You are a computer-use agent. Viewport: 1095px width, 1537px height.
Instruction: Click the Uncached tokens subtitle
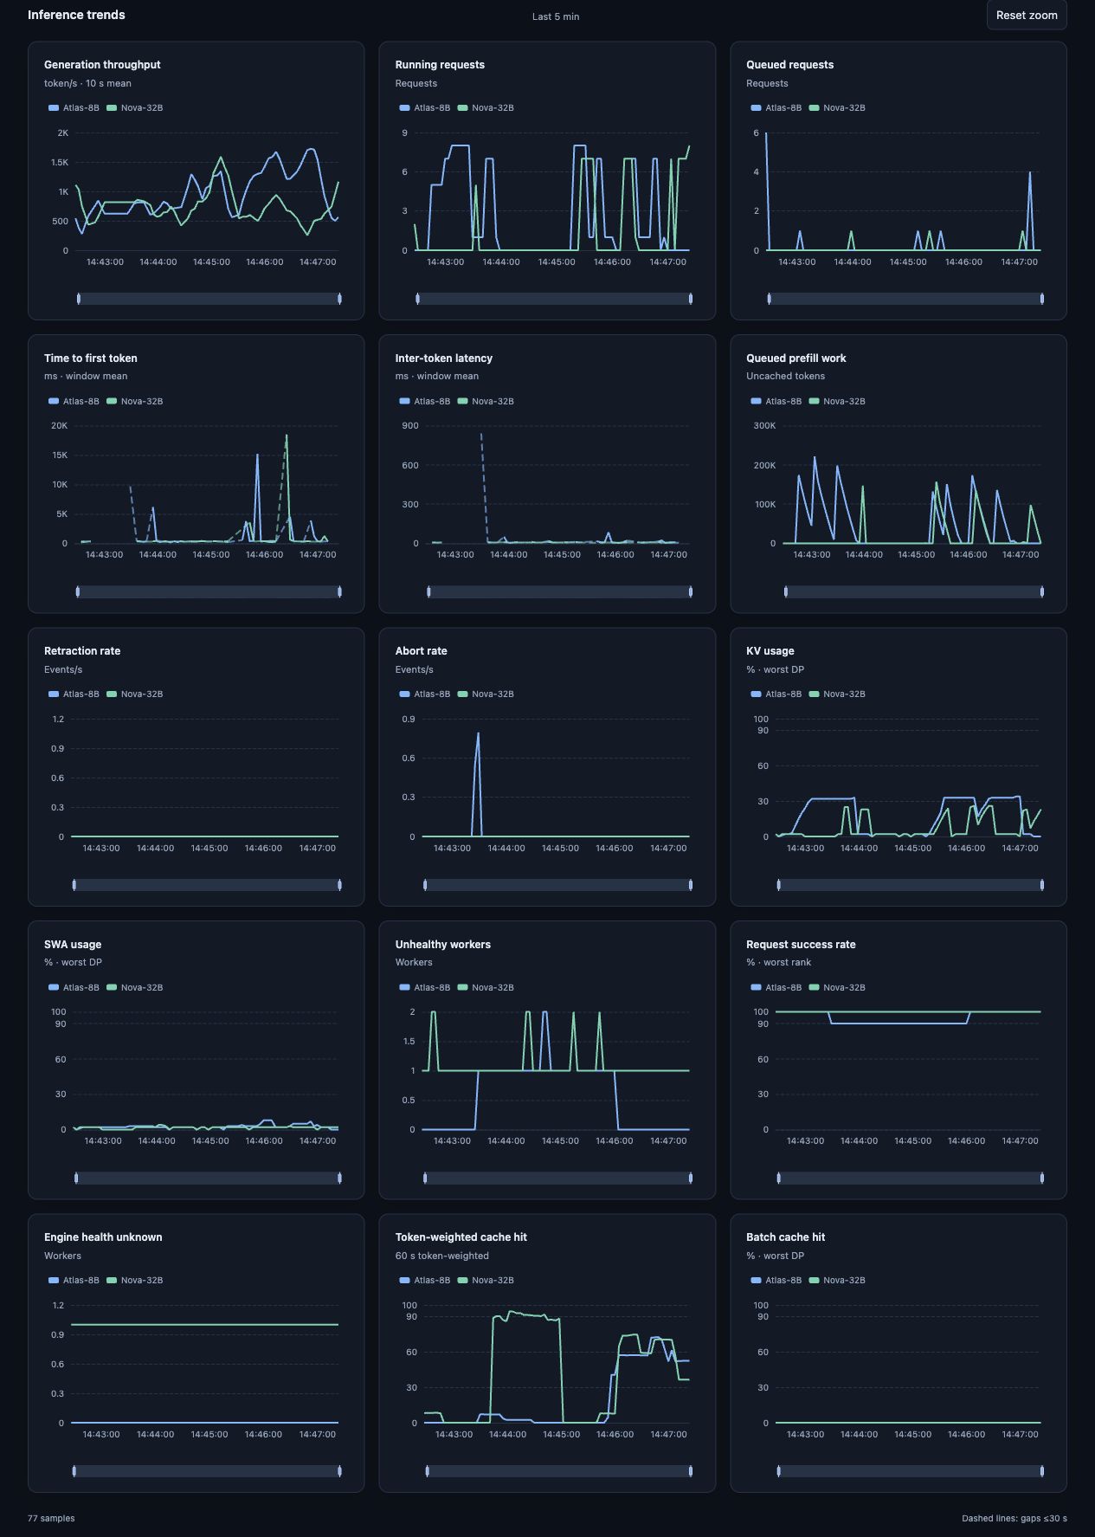(786, 377)
